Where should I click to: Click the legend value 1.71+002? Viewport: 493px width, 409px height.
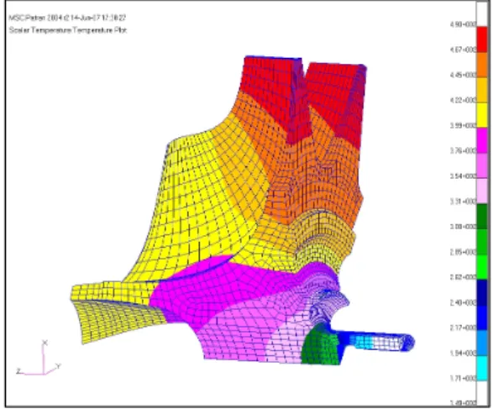[x=463, y=378]
